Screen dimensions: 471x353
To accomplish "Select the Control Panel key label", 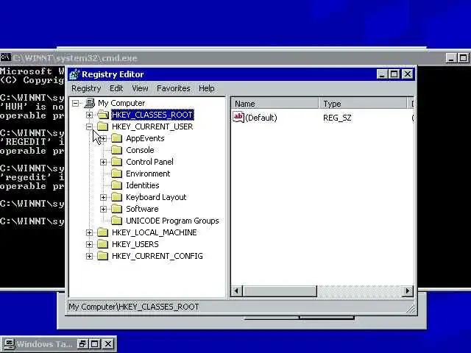I will (x=149, y=162).
